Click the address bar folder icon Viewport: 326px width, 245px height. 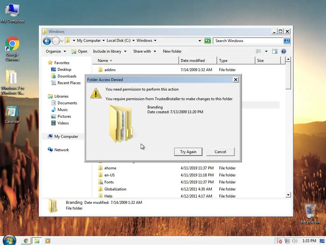click(x=67, y=41)
